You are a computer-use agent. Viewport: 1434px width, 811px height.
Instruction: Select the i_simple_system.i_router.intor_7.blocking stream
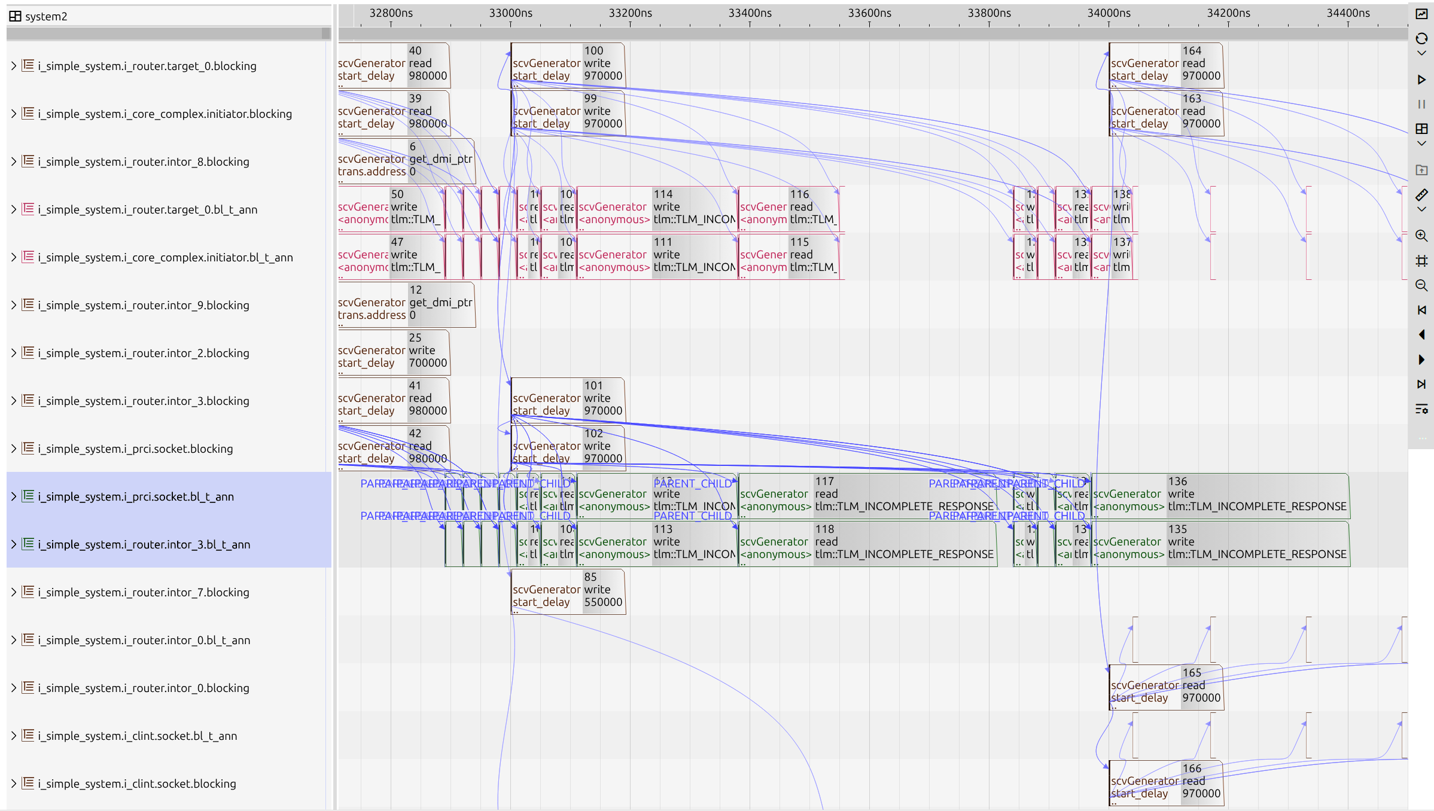coord(144,592)
